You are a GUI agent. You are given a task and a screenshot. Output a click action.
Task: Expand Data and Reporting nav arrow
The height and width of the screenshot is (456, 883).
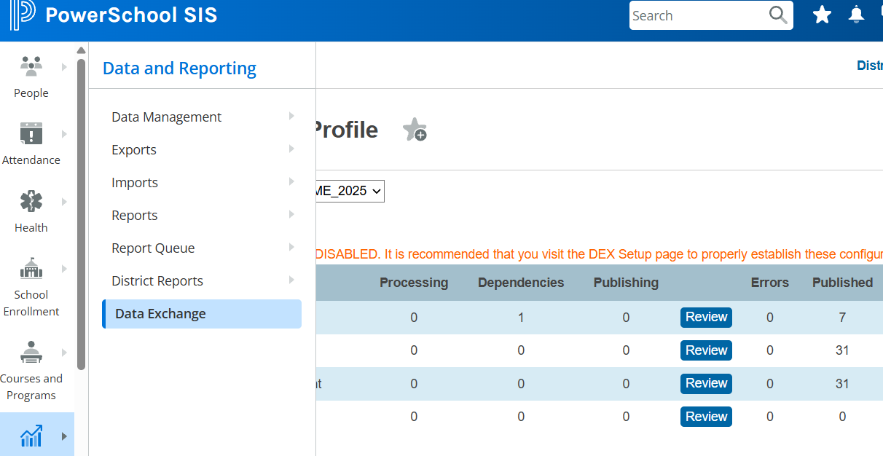coord(63,436)
